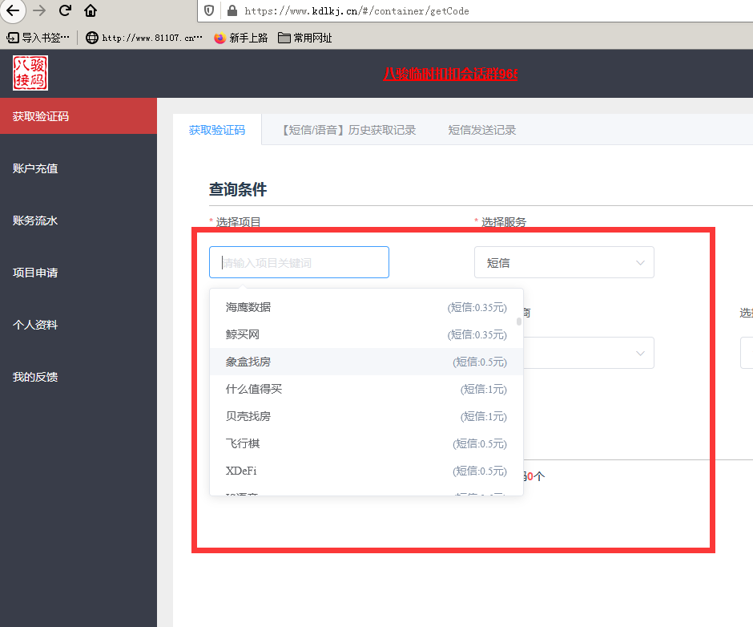The width and height of the screenshot is (753, 627).
Task: Open the 常用网址 bookmarks folder
Action: coord(304,38)
